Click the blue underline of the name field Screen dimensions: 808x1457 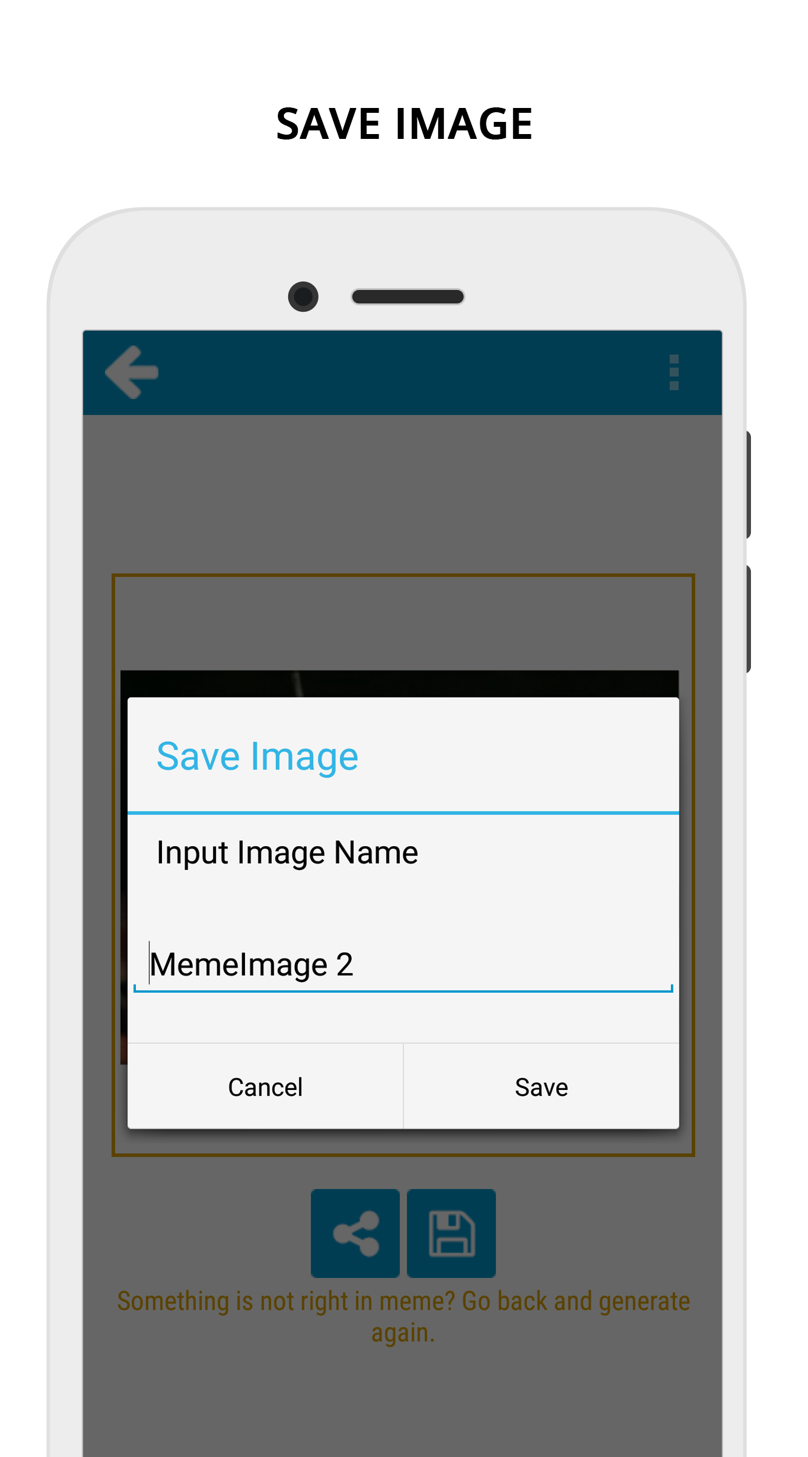(403, 991)
